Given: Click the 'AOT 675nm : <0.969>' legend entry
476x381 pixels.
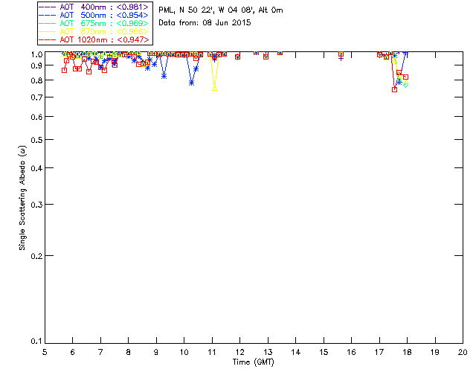Looking at the screenshot, I should tap(94, 23).
